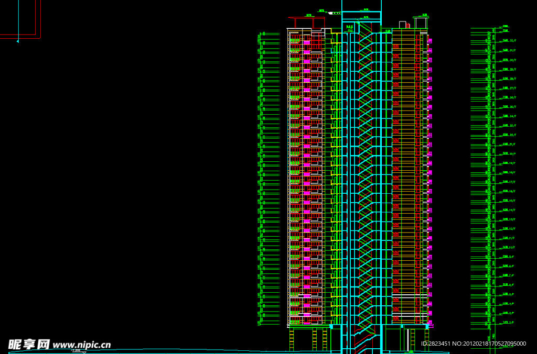Select the green label box atop stair core

[349, 27]
